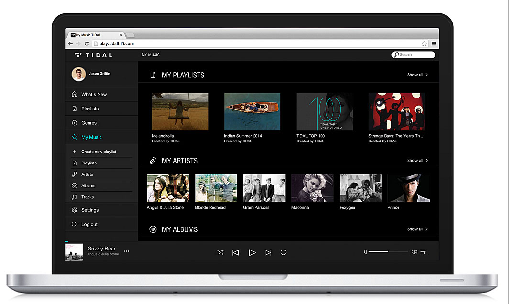
Task: Click the browser reload icon
Action: (x=87, y=43)
